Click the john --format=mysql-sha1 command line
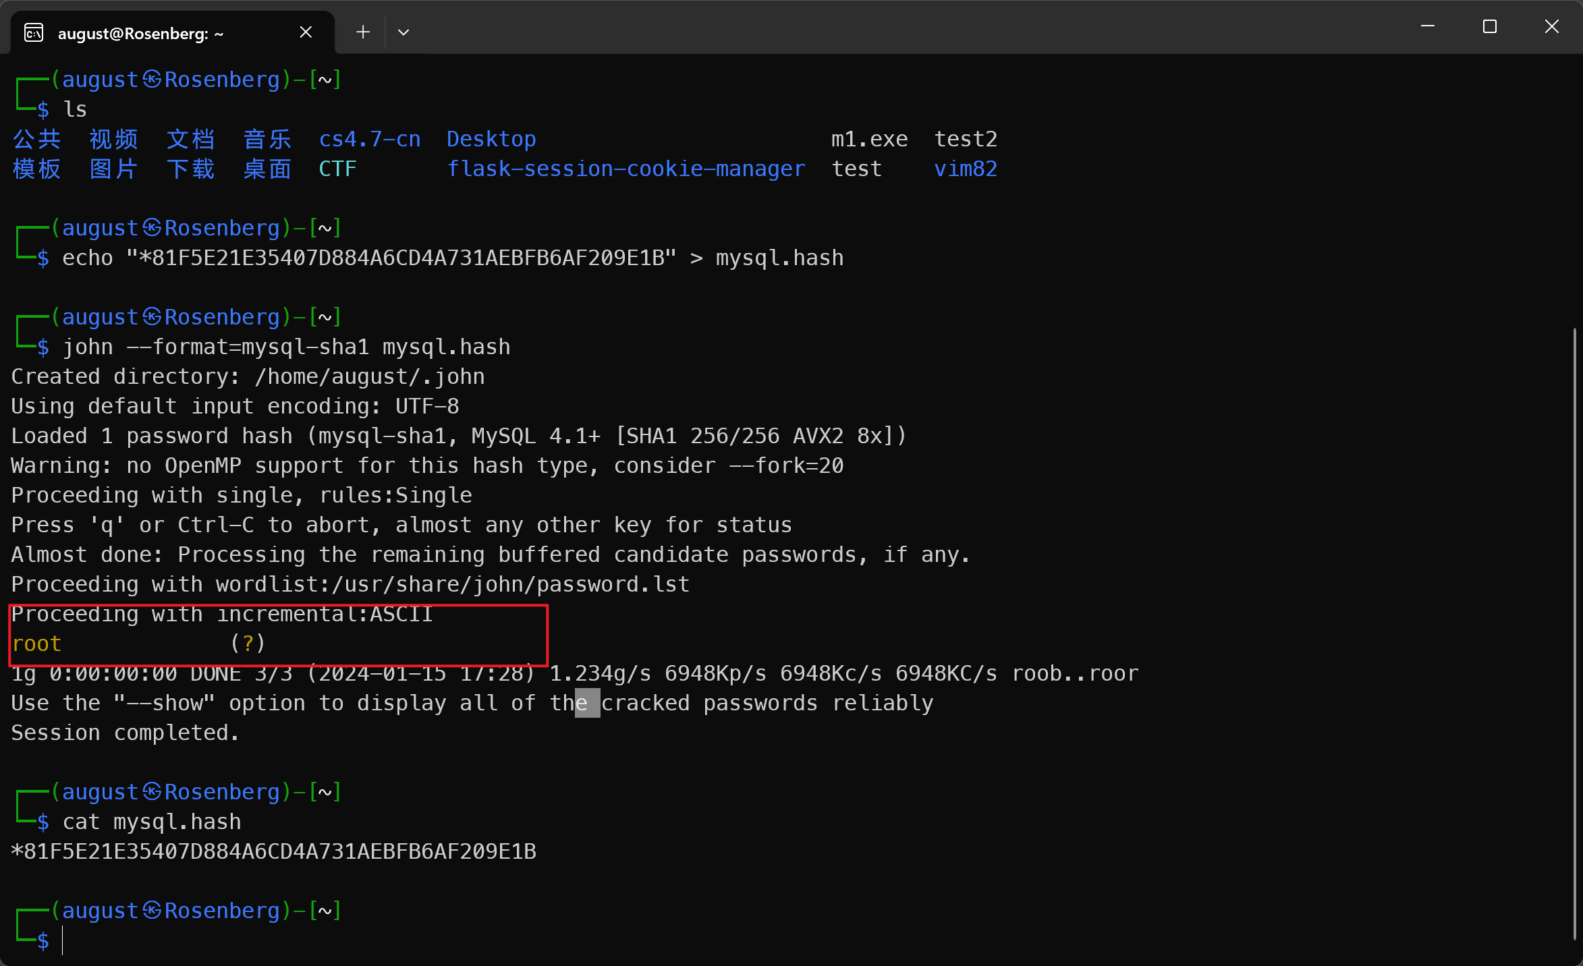Image resolution: width=1583 pixels, height=966 pixels. (286, 347)
